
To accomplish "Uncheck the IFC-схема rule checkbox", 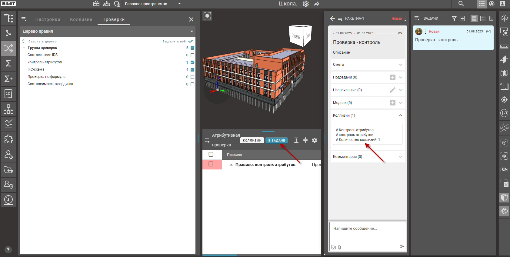I will pyautogui.click(x=192, y=70).
